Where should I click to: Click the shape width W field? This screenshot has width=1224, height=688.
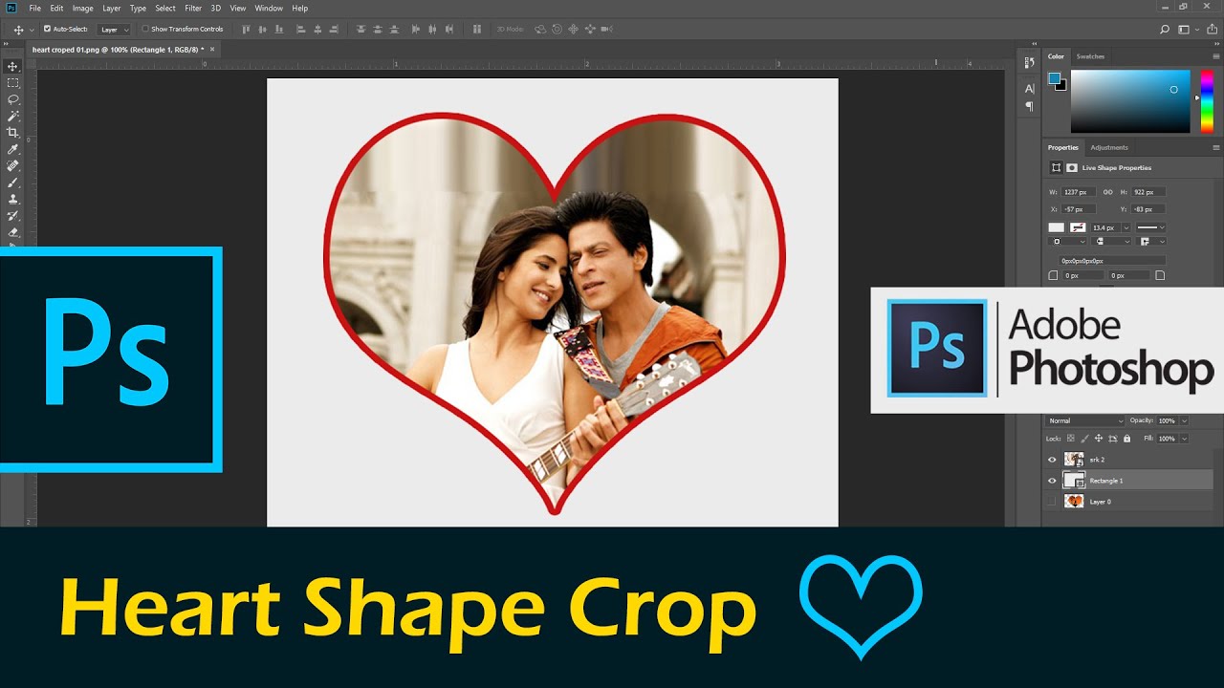click(x=1077, y=192)
